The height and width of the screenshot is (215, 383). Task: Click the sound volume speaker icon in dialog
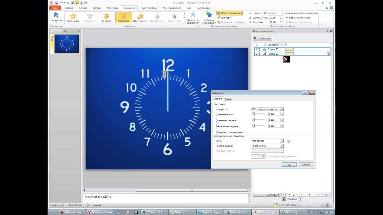pyautogui.click(x=288, y=141)
